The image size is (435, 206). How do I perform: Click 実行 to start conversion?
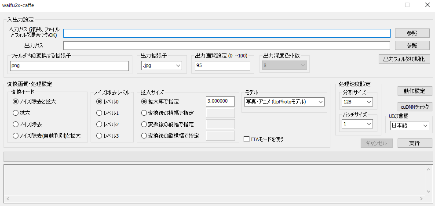point(414,143)
